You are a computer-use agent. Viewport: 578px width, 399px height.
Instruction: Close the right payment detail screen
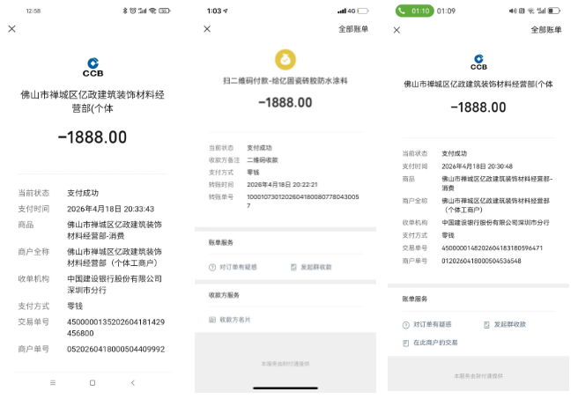[x=396, y=30]
